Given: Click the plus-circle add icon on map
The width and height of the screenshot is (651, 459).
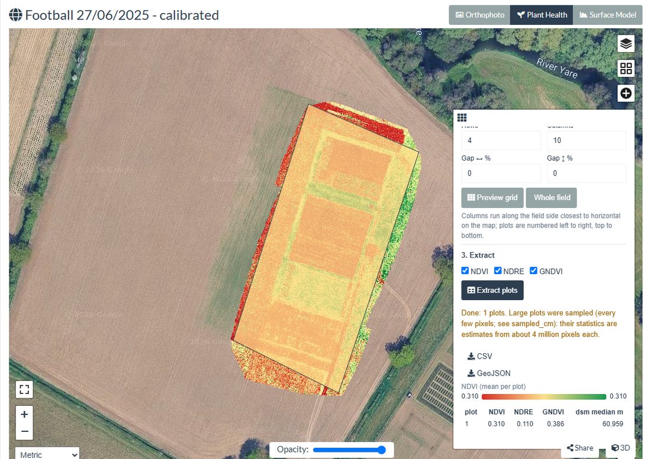Looking at the screenshot, I should pyautogui.click(x=626, y=93).
